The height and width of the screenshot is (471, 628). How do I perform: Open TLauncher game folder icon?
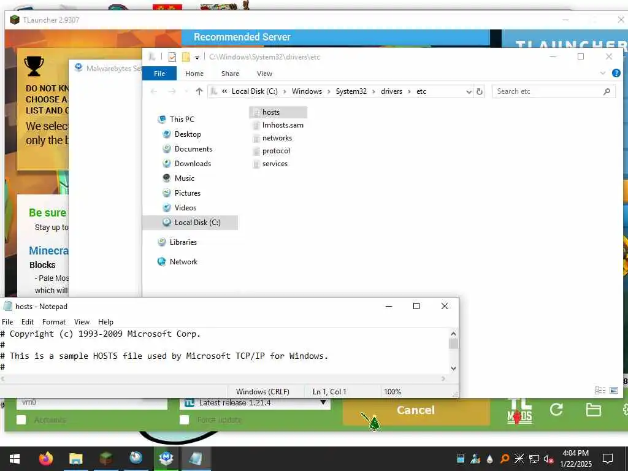click(593, 410)
